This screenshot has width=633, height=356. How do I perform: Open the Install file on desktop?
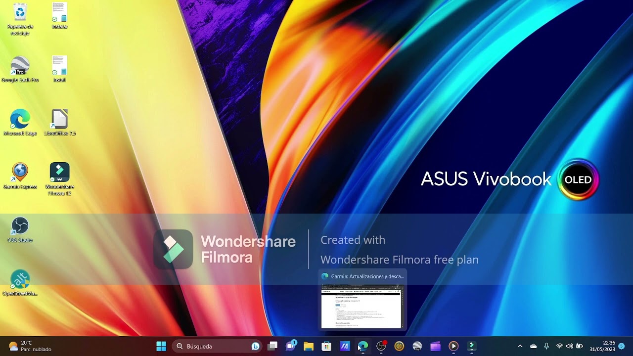click(x=59, y=69)
